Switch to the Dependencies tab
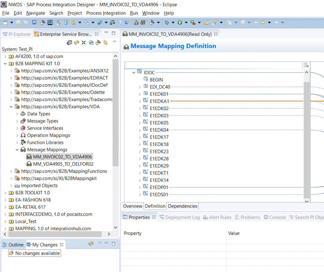324x272 pixels. [183, 206]
